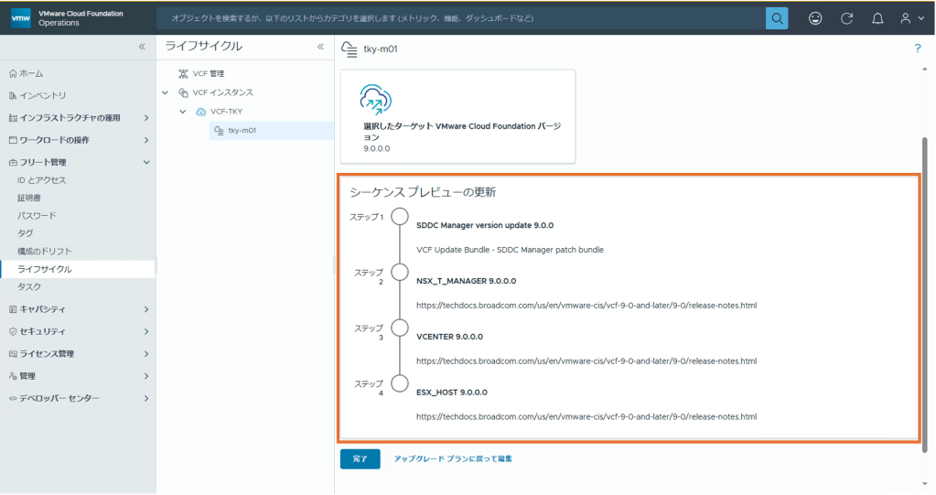Select tky-m01 in lifecycle tree
The width and height of the screenshot is (936, 495).
[x=272, y=130]
